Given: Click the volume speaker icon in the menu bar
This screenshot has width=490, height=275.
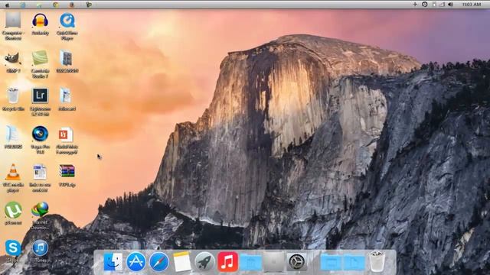Looking at the screenshot, I should pyautogui.click(x=450, y=5).
